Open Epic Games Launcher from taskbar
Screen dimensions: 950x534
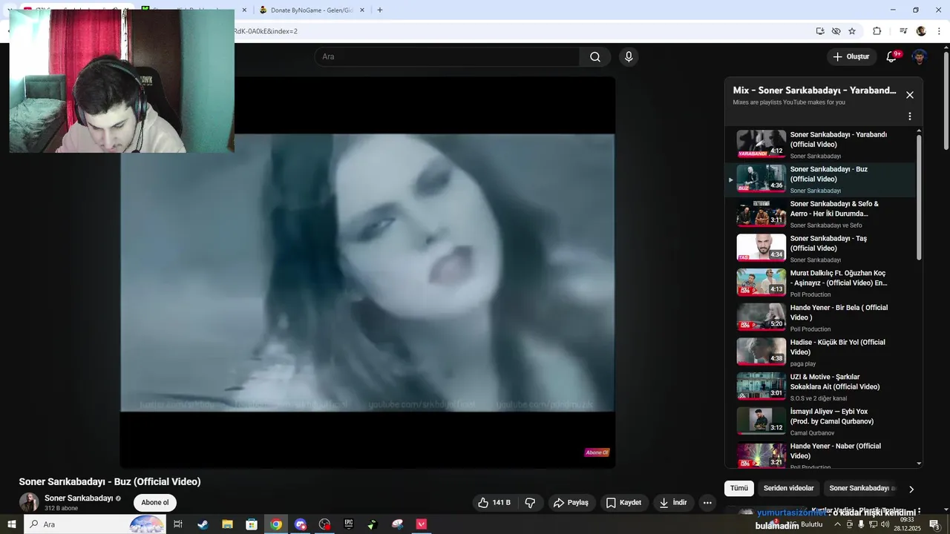349,524
